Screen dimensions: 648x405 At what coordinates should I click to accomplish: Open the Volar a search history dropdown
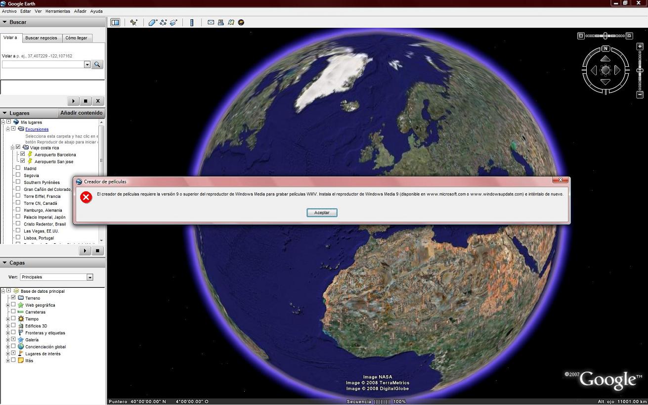pos(87,64)
